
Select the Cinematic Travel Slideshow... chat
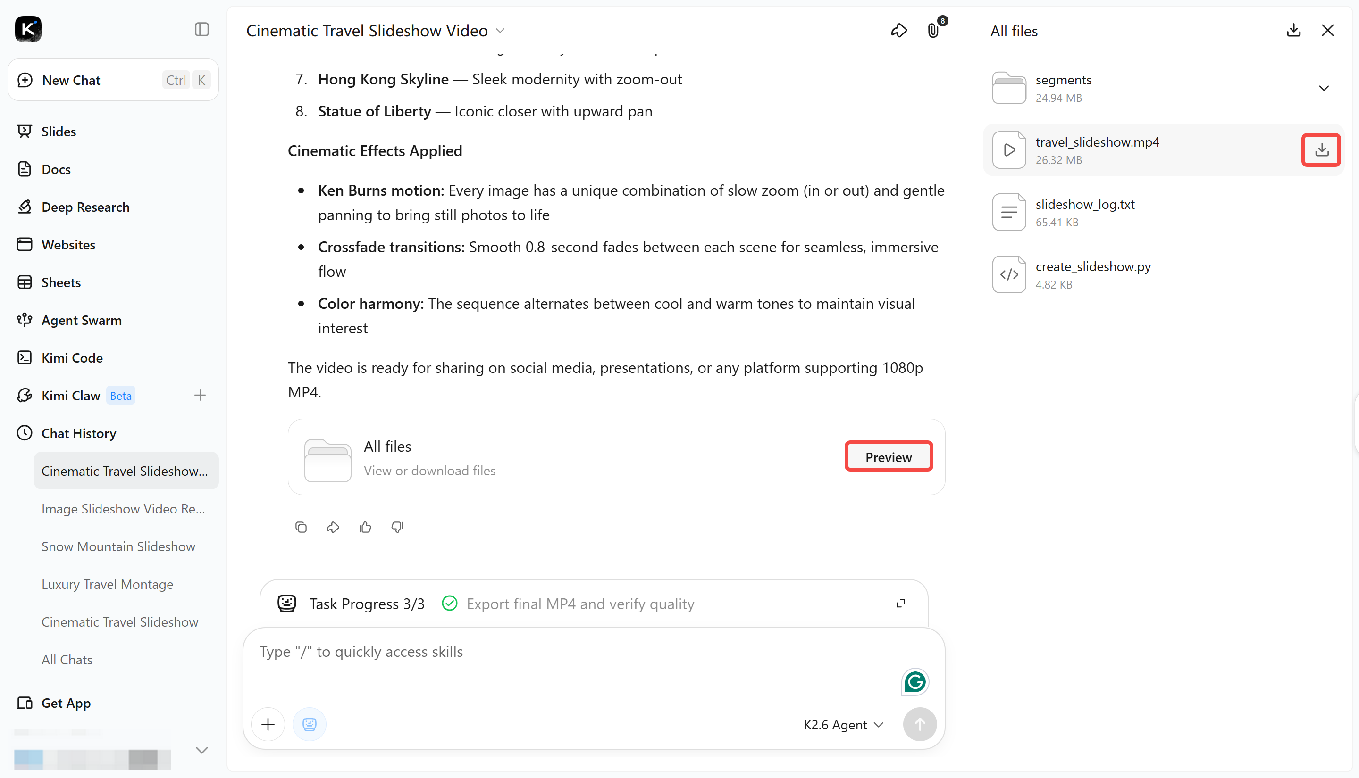point(126,472)
